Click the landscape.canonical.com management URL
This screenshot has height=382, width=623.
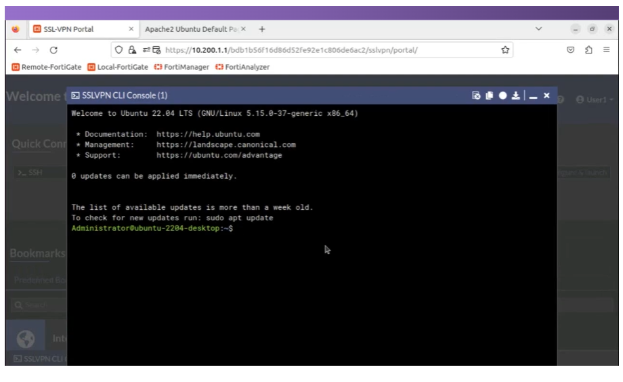coord(225,145)
